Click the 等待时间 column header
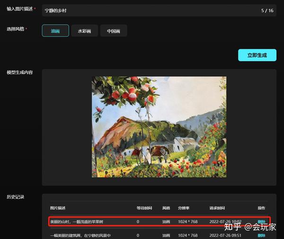Screen dimensions: 284x239 pyautogui.click(x=144, y=208)
